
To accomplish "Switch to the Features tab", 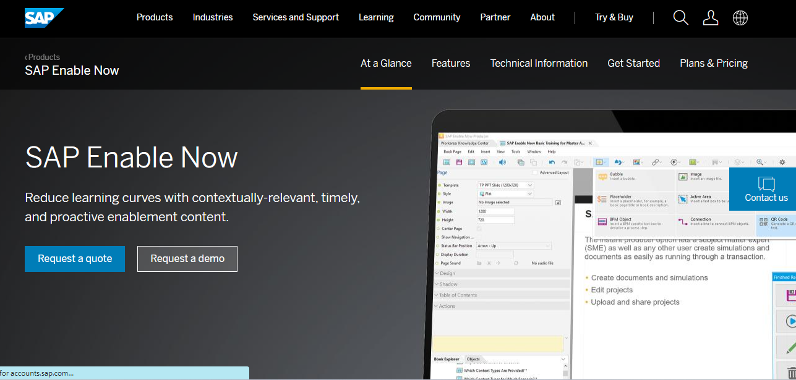I will (451, 63).
